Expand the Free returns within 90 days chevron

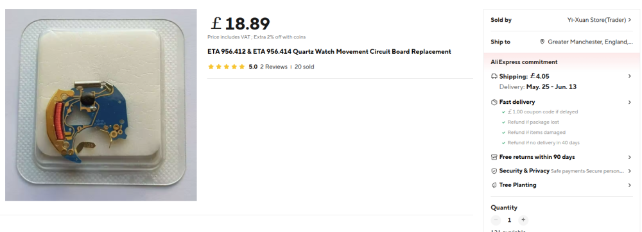tap(630, 157)
